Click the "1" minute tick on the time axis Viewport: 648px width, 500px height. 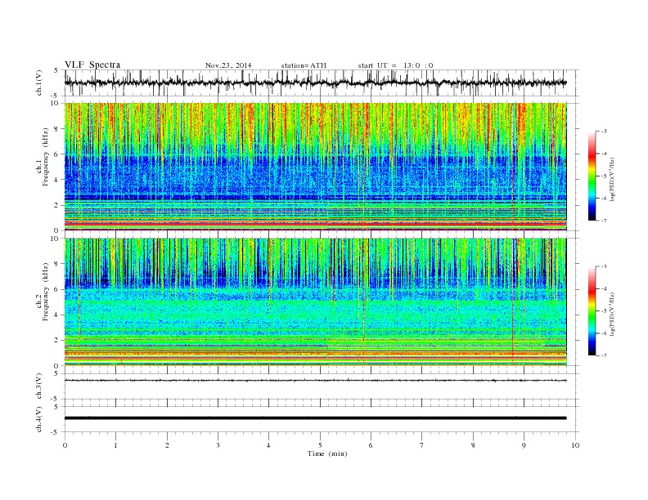pos(115,445)
